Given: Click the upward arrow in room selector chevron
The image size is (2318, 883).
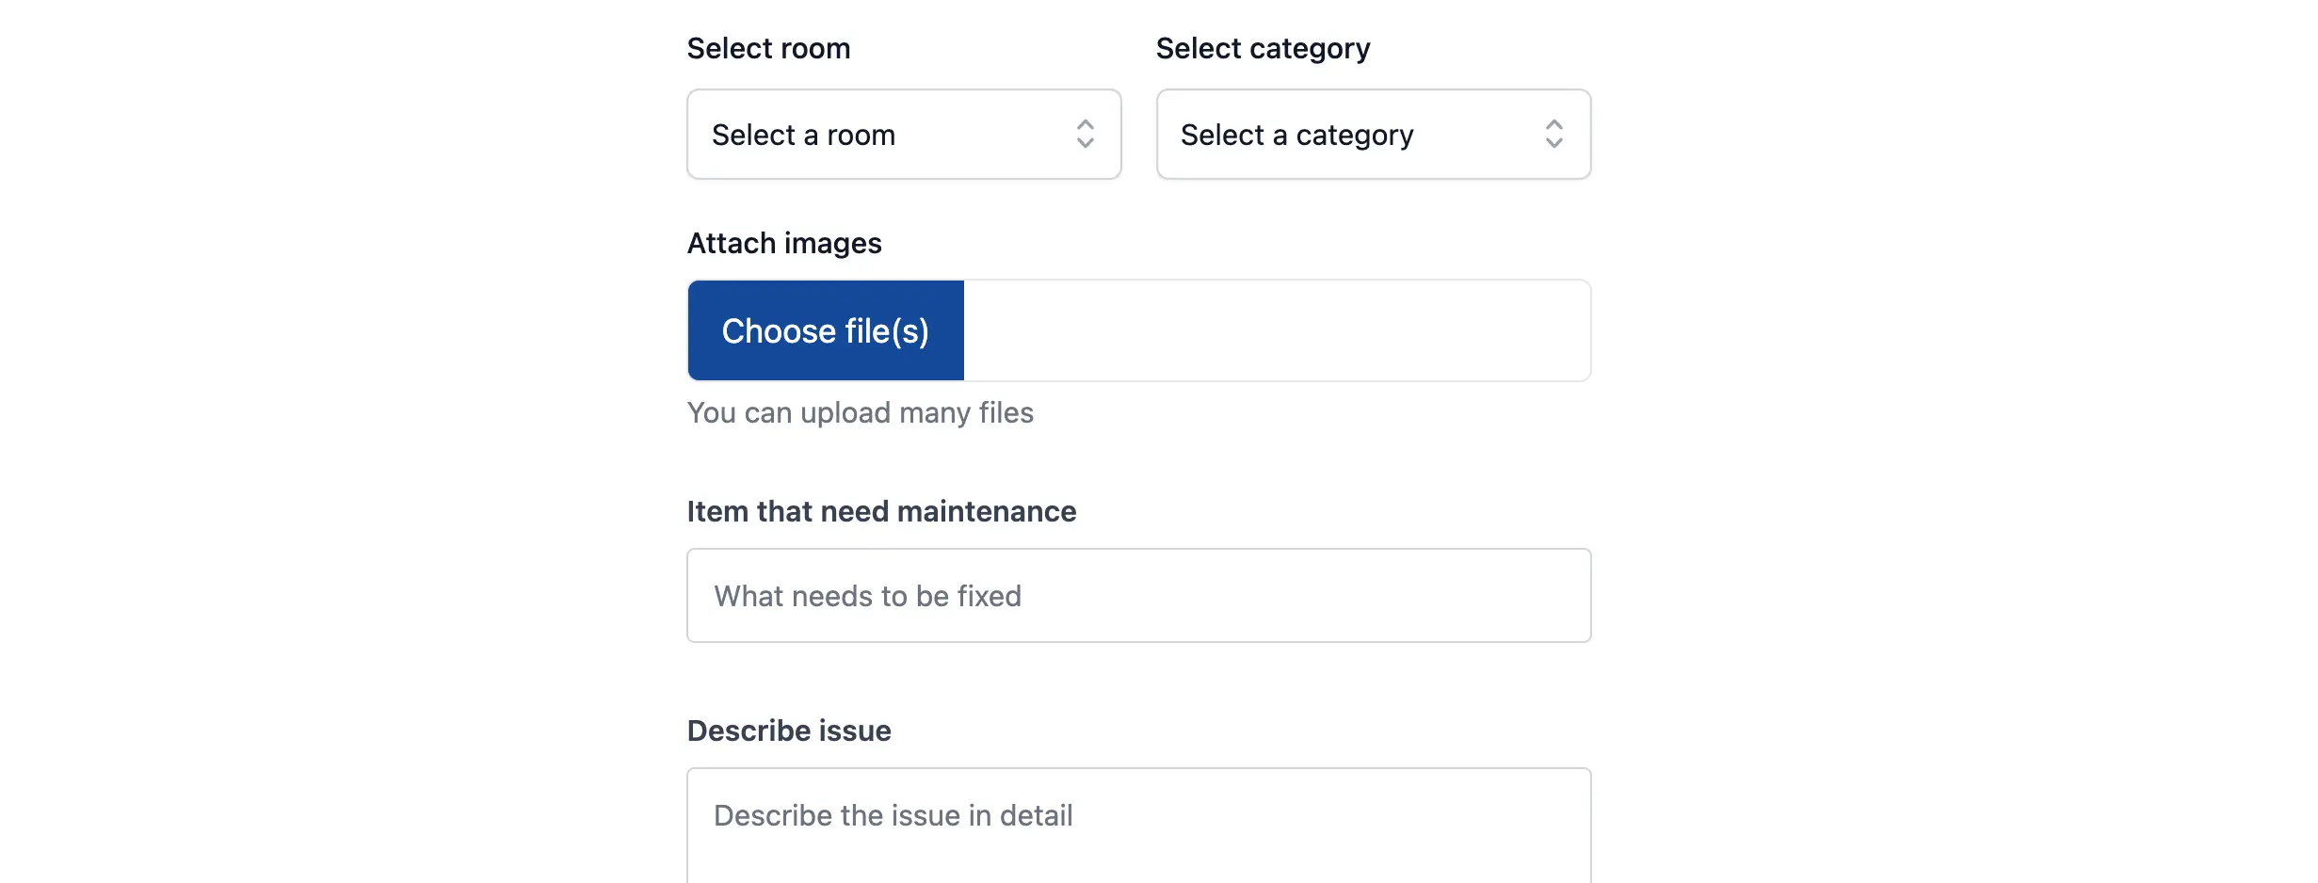Looking at the screenshot, I should pyautogui.click(x=1085, y=124).
